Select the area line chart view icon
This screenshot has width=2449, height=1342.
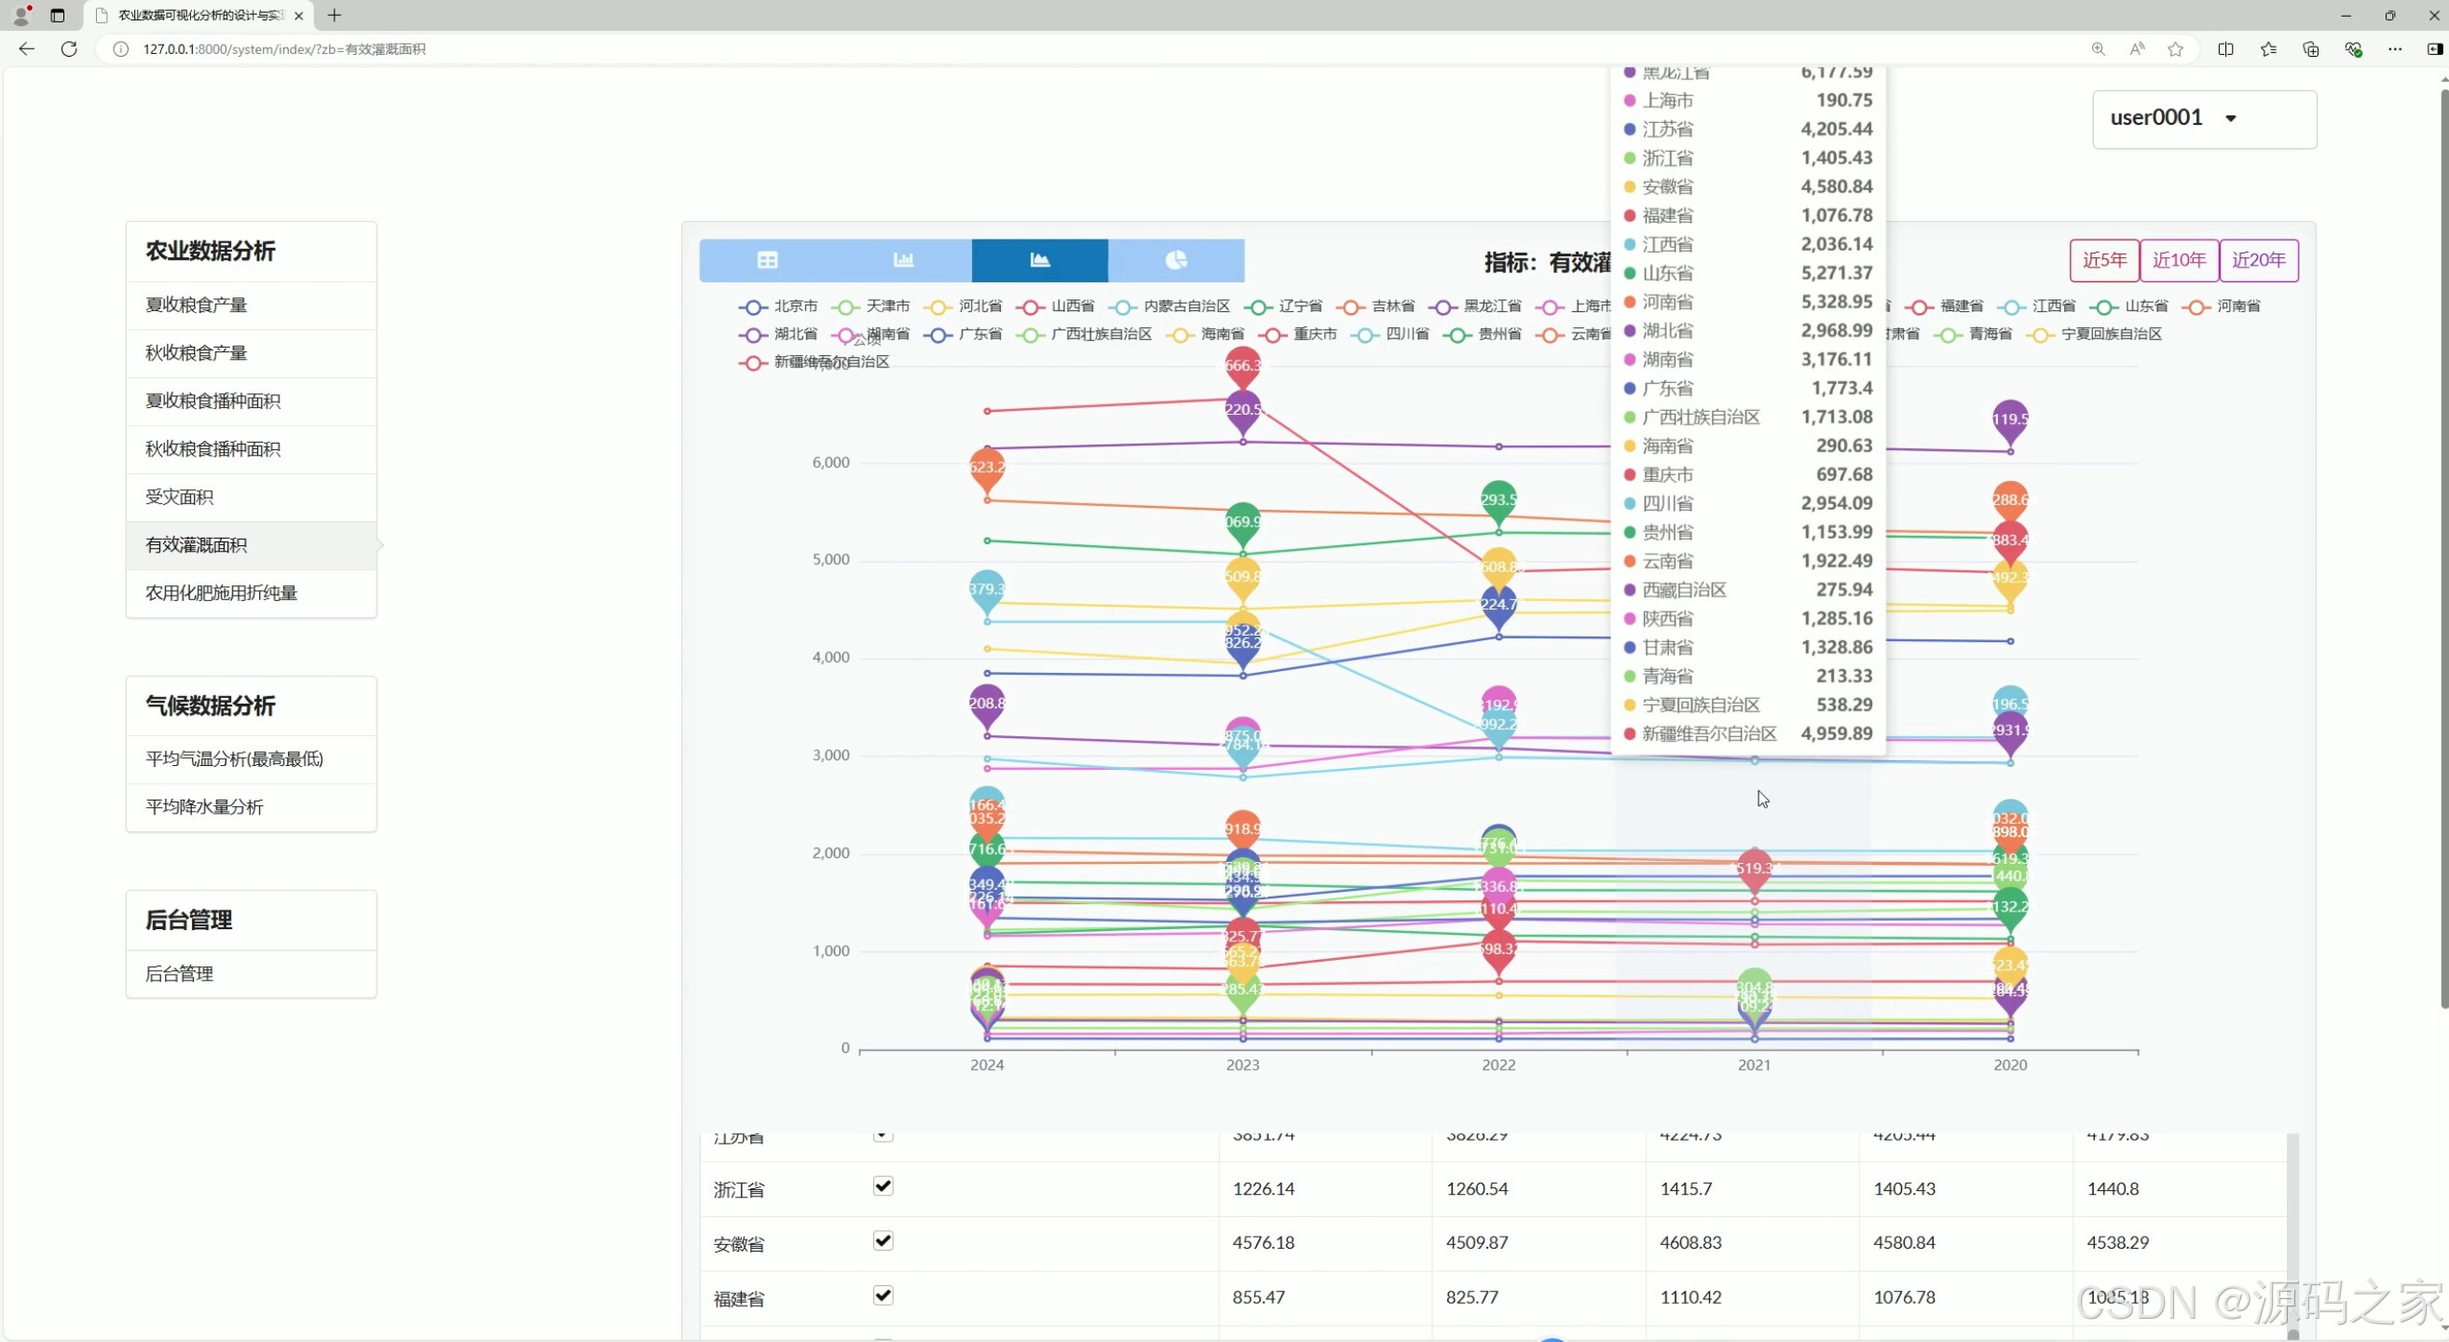1039,260
